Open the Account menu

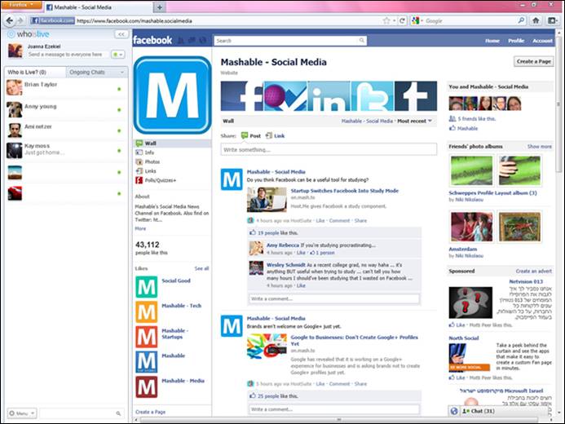click(x=542, y=41)
